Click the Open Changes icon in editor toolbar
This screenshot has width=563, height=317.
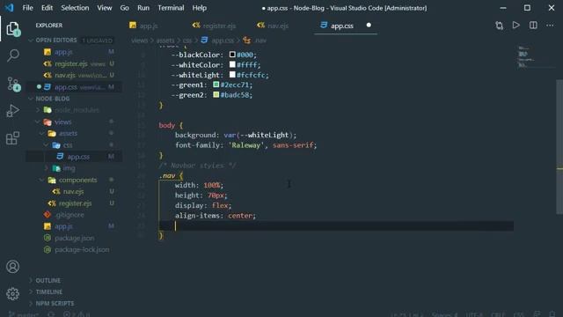(x=499, y=26)
